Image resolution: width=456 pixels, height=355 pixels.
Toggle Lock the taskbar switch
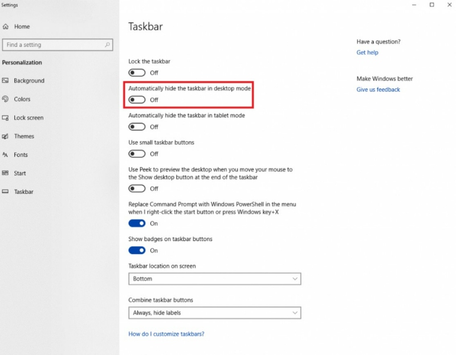(x=137, y=73)
